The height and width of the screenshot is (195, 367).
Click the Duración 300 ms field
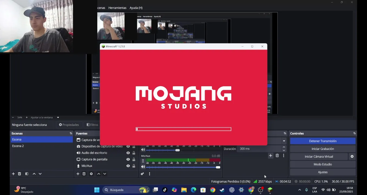coord(259,149)
